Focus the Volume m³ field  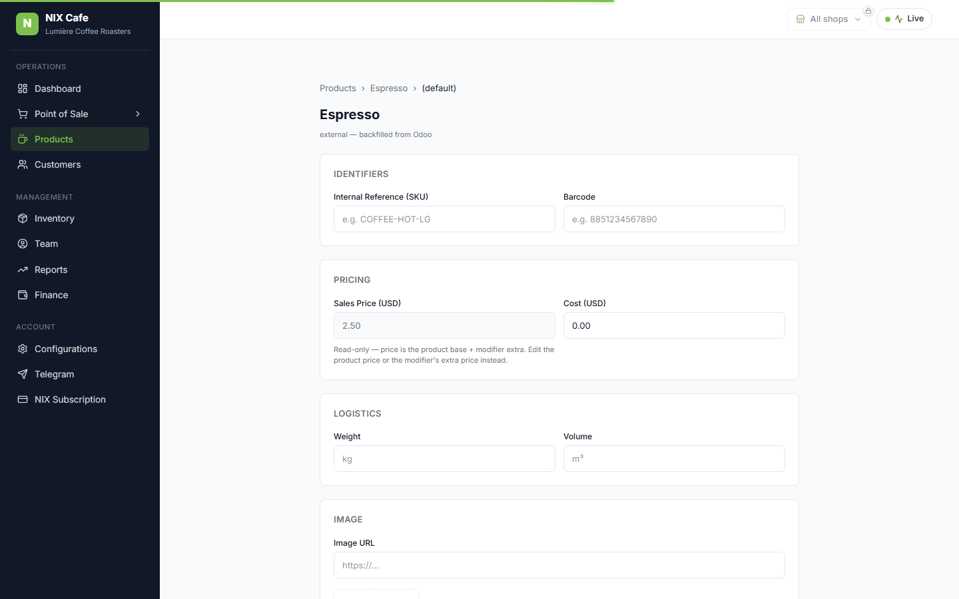point(674,459)
